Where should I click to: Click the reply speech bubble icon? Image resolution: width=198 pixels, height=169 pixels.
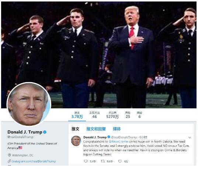click(86, 161)
